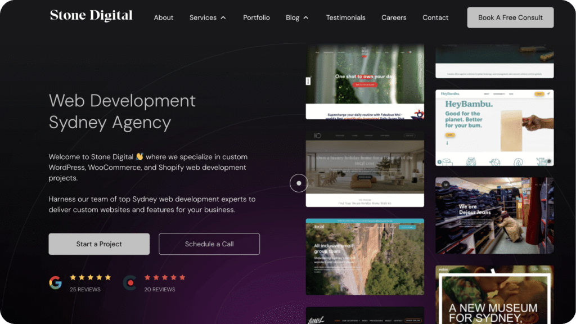576x324 pixels.
Task: Open the Contact page
Action: (435, 17)
